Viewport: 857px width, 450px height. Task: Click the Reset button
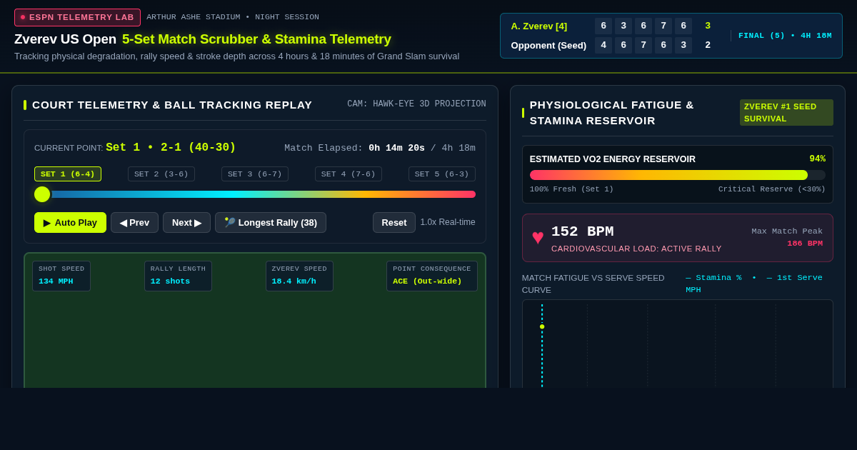(x=394, y=222)
